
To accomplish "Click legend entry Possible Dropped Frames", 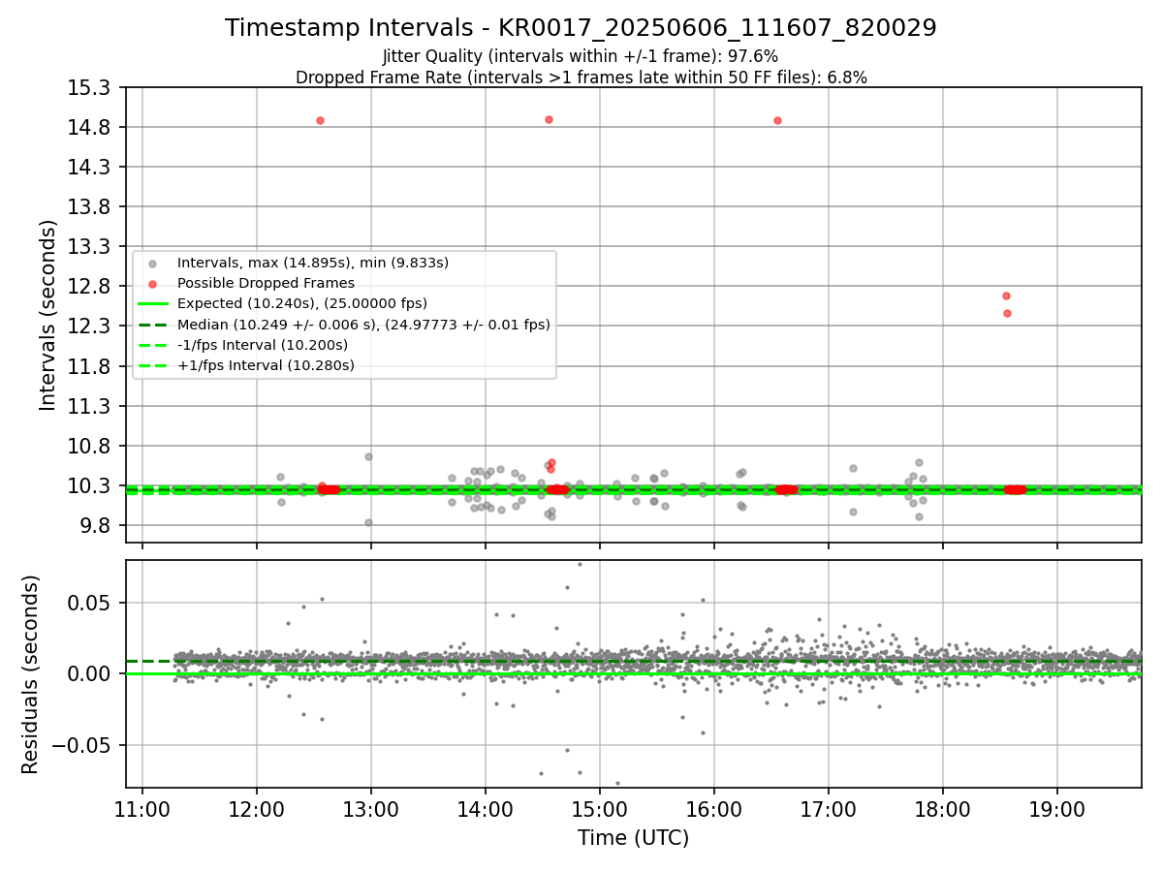I will tap(266, 283).
